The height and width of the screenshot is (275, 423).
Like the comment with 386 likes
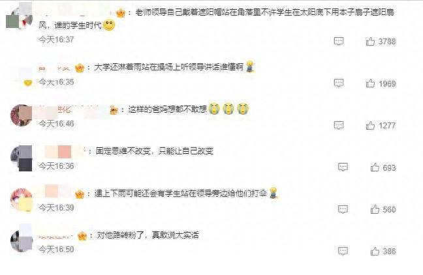[375, 252]
